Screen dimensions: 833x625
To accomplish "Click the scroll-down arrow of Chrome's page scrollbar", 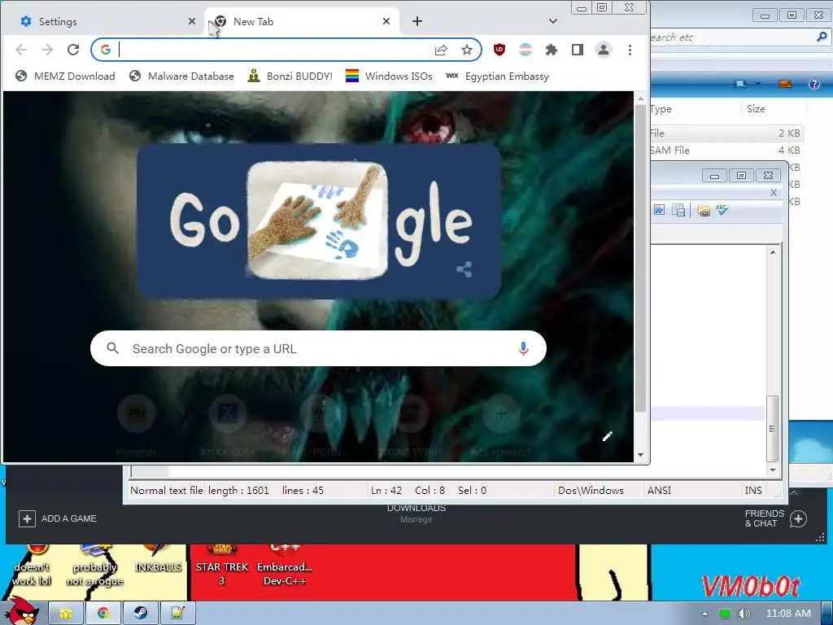I will click(x=640, y=455).
